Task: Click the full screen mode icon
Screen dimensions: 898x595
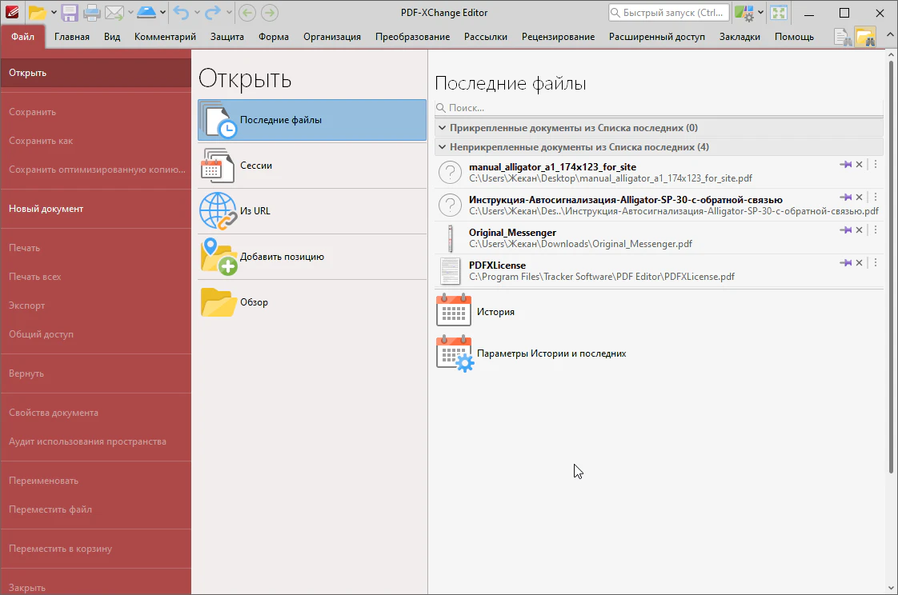Action: point(779,13)
